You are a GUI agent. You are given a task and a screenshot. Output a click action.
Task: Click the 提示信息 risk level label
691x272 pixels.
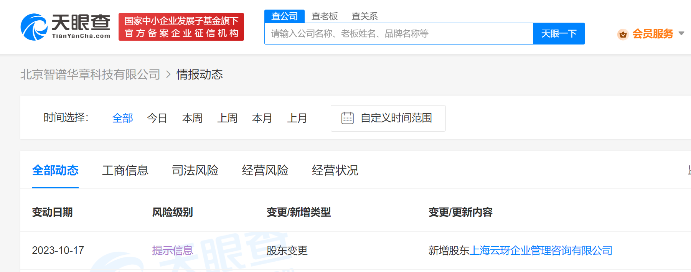tap(173, 251)
